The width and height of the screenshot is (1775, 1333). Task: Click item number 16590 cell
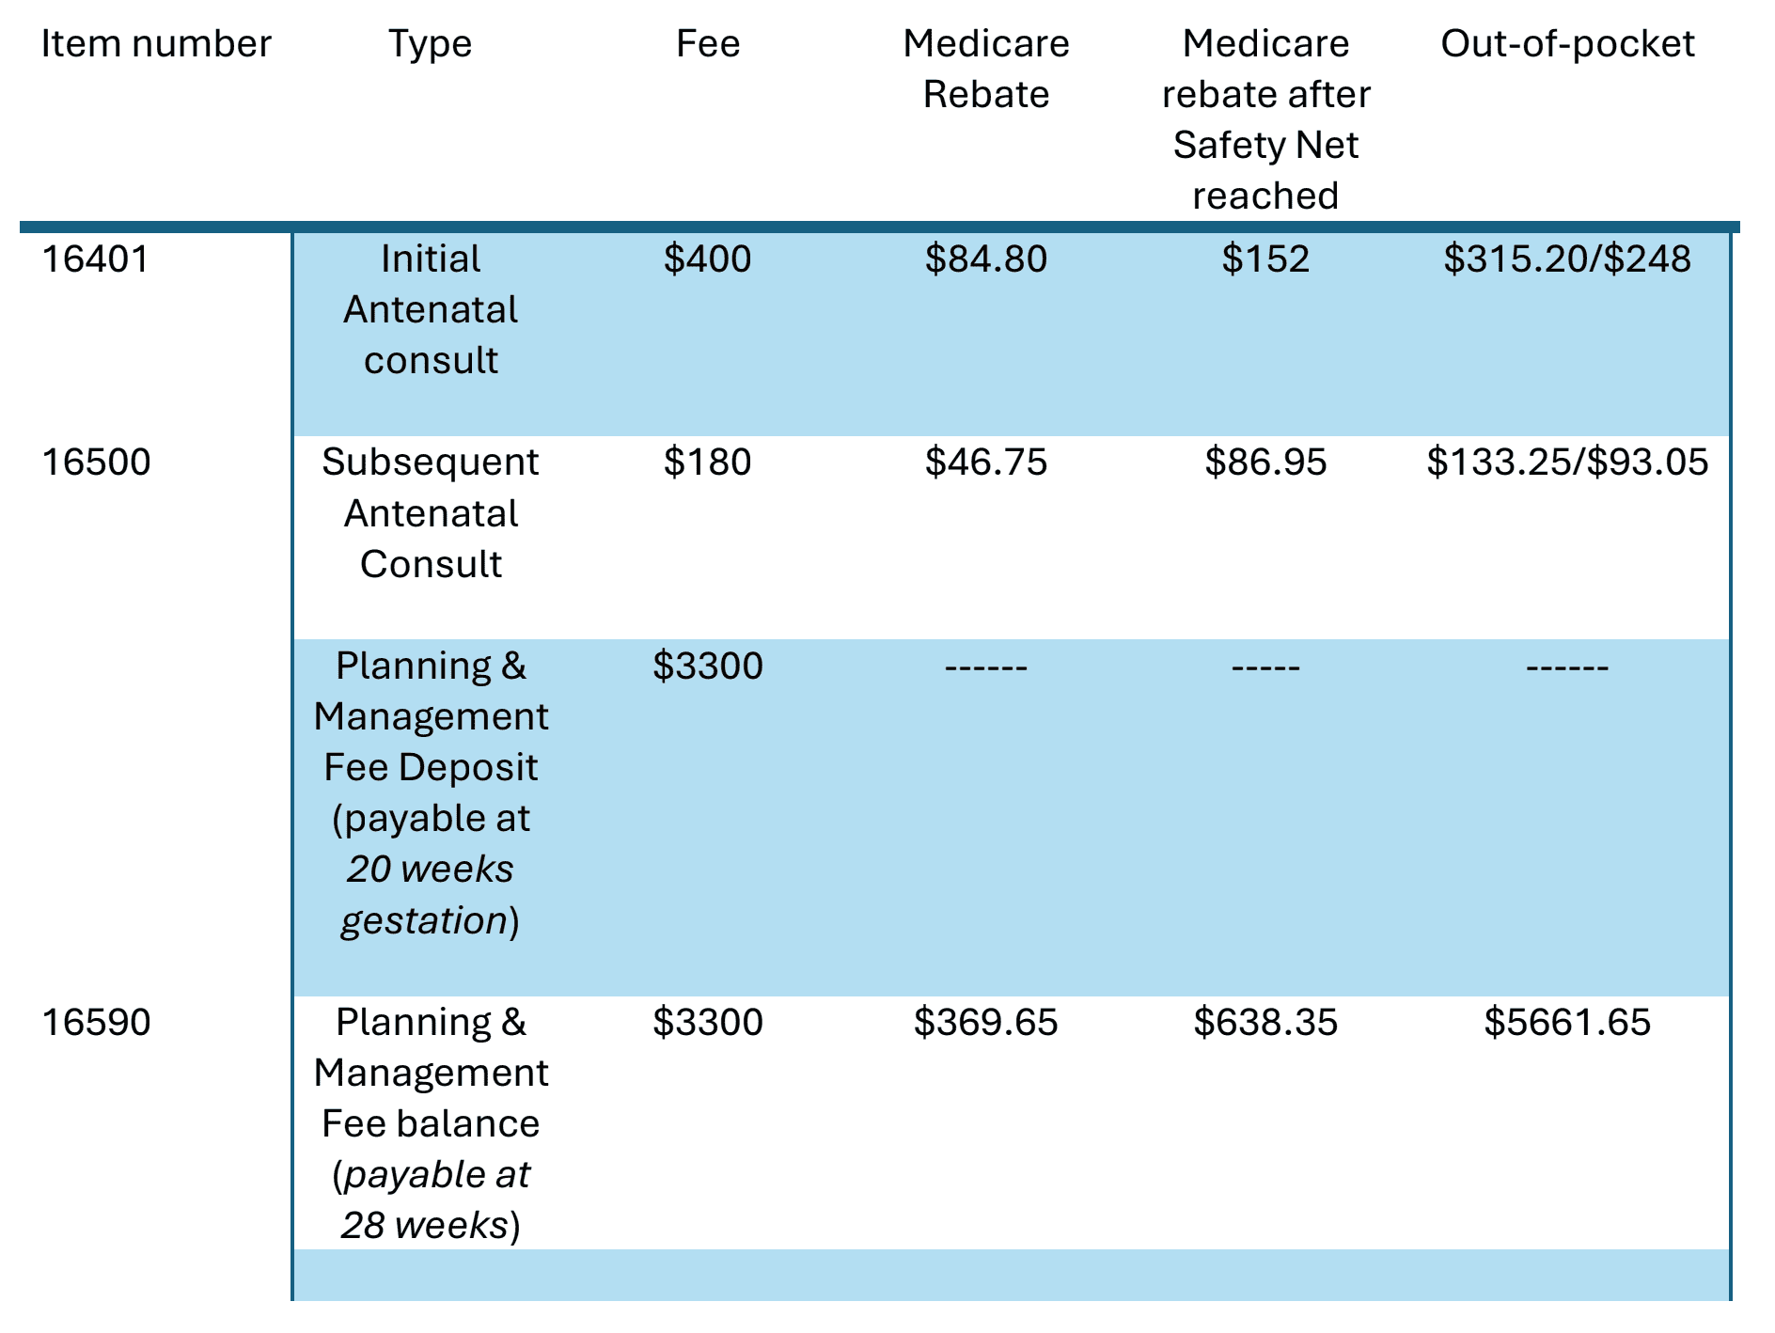click(x=96, y=1023)
